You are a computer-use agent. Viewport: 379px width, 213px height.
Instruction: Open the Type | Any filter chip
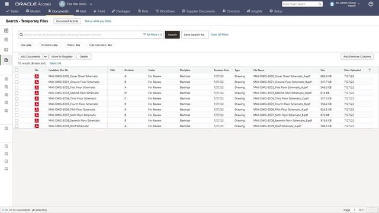(26, 45)
